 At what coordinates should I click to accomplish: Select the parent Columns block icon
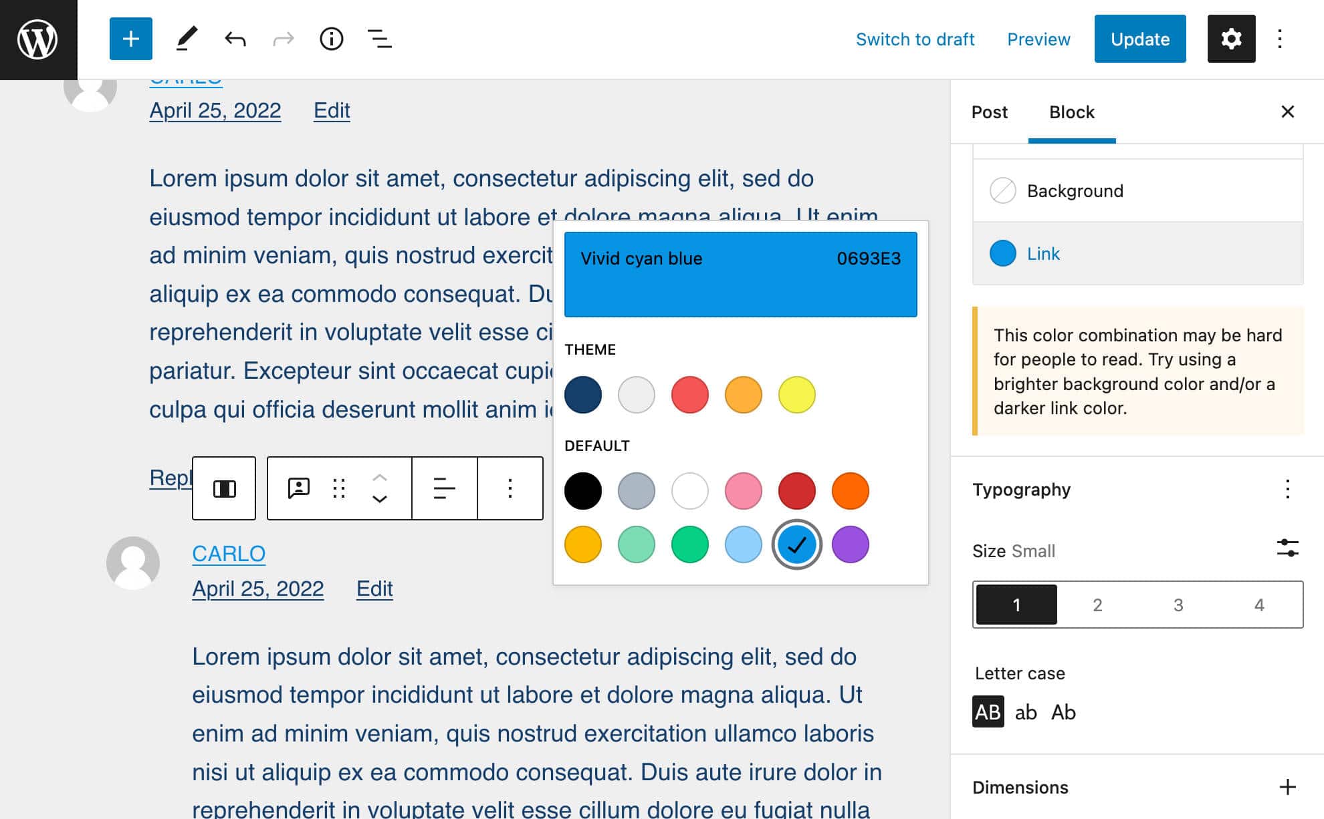pyautogui.click(x=224, y=488)
